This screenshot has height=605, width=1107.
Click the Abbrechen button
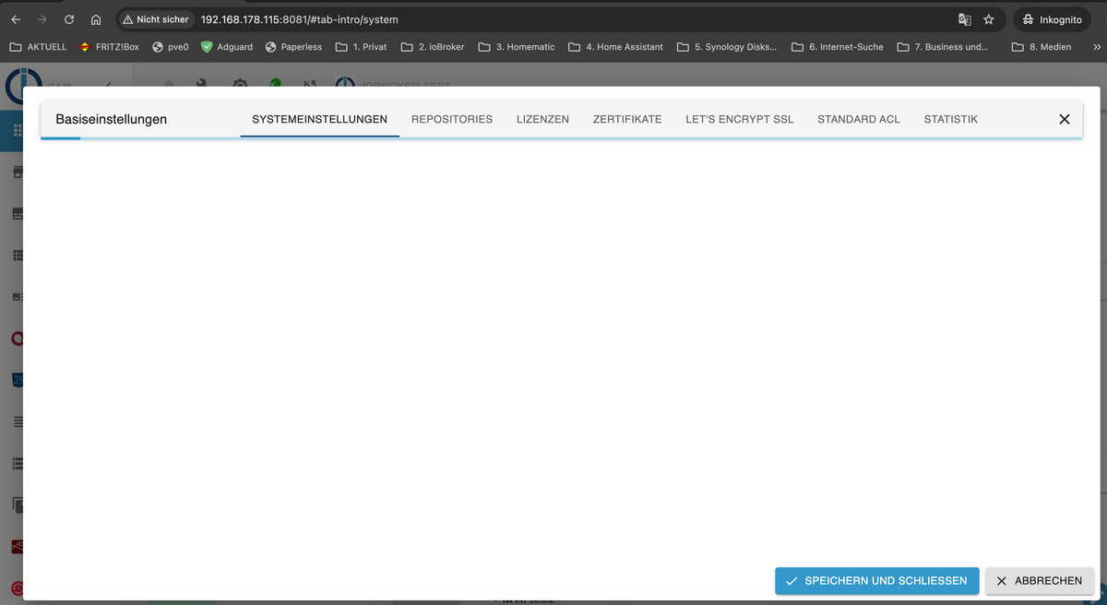[1040, 581]
